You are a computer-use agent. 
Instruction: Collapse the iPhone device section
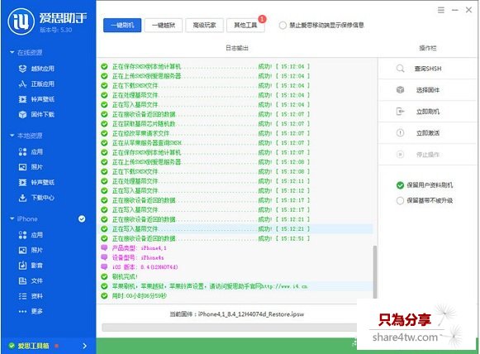pos(12,219)
